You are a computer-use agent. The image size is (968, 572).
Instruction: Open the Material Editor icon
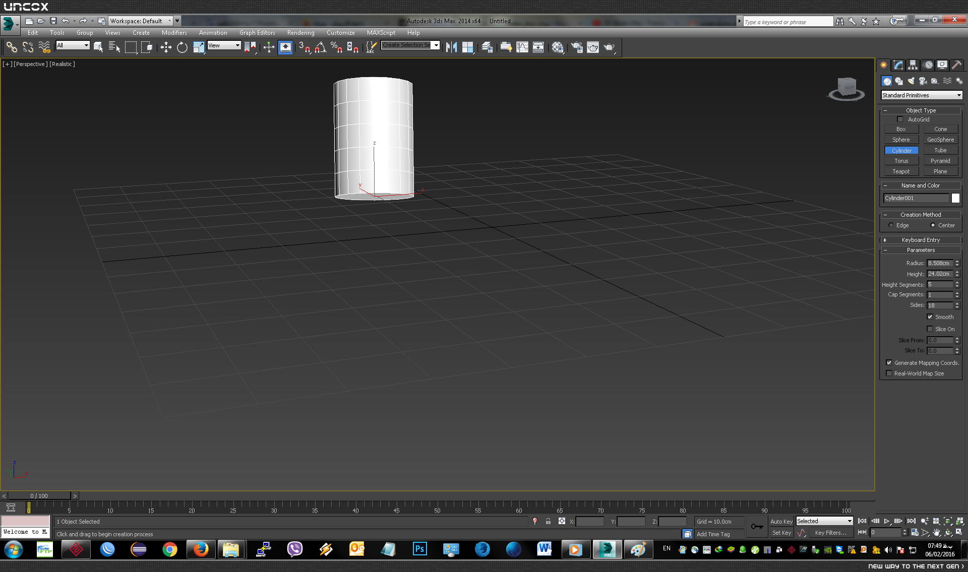557,47
